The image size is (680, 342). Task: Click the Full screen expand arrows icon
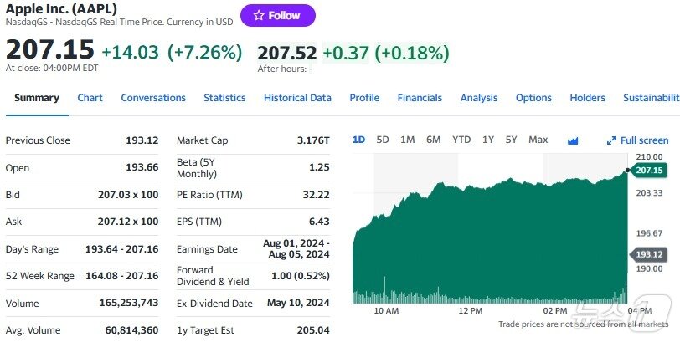[x=611, y=140]
